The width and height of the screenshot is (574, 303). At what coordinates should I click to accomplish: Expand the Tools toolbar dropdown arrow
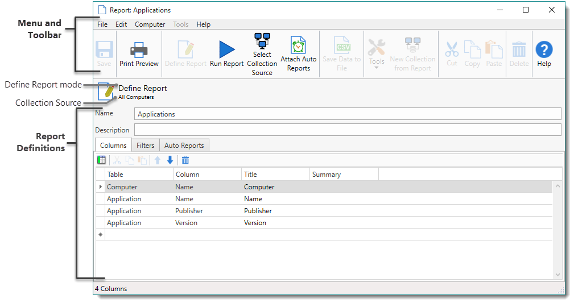(x=376, y=68)
